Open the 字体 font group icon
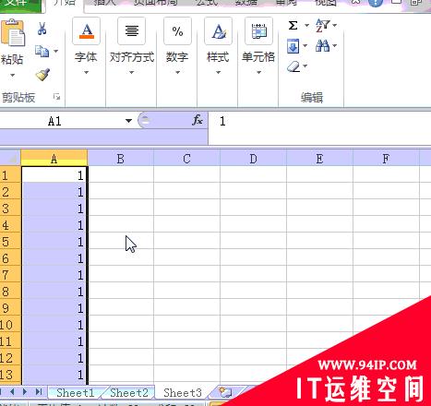The width and height of the screenshot is (431, 406). click(x=87, y=31)
